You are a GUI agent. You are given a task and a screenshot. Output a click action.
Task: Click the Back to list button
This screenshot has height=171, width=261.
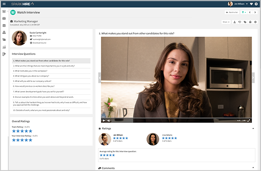232,12
